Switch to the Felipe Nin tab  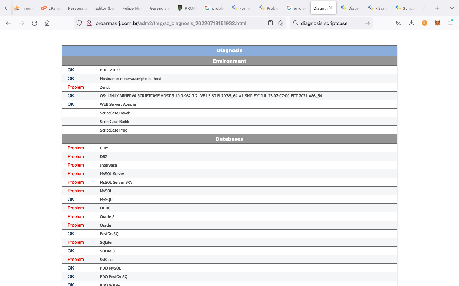tap(132, 8)
